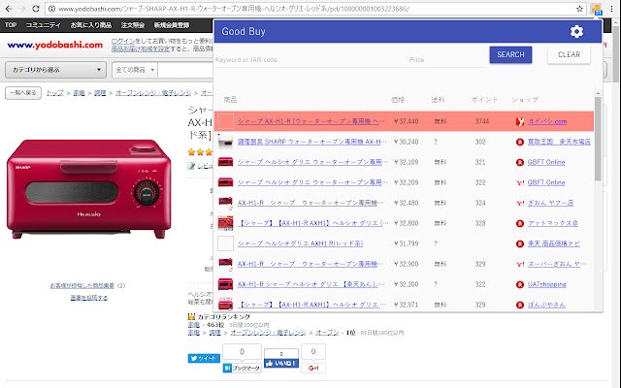Open 注文照会 in the nav bar

(133, 25)
